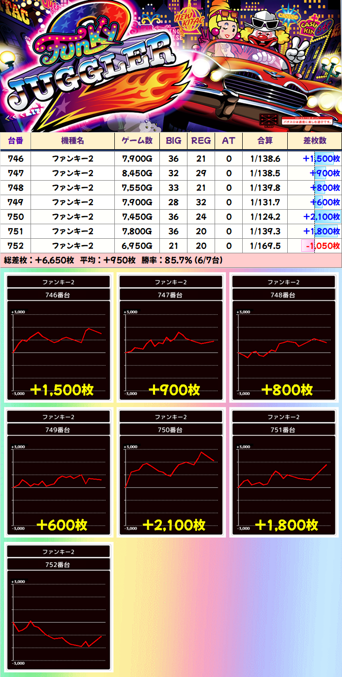Click the 748番台 title bar on graph
The height and width of the screenshot is (677, 342).
click(286, 295)
